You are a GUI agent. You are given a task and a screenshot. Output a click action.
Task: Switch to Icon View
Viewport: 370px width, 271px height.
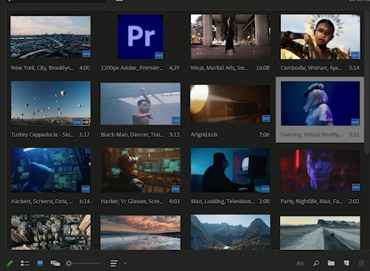coord(40,263)
